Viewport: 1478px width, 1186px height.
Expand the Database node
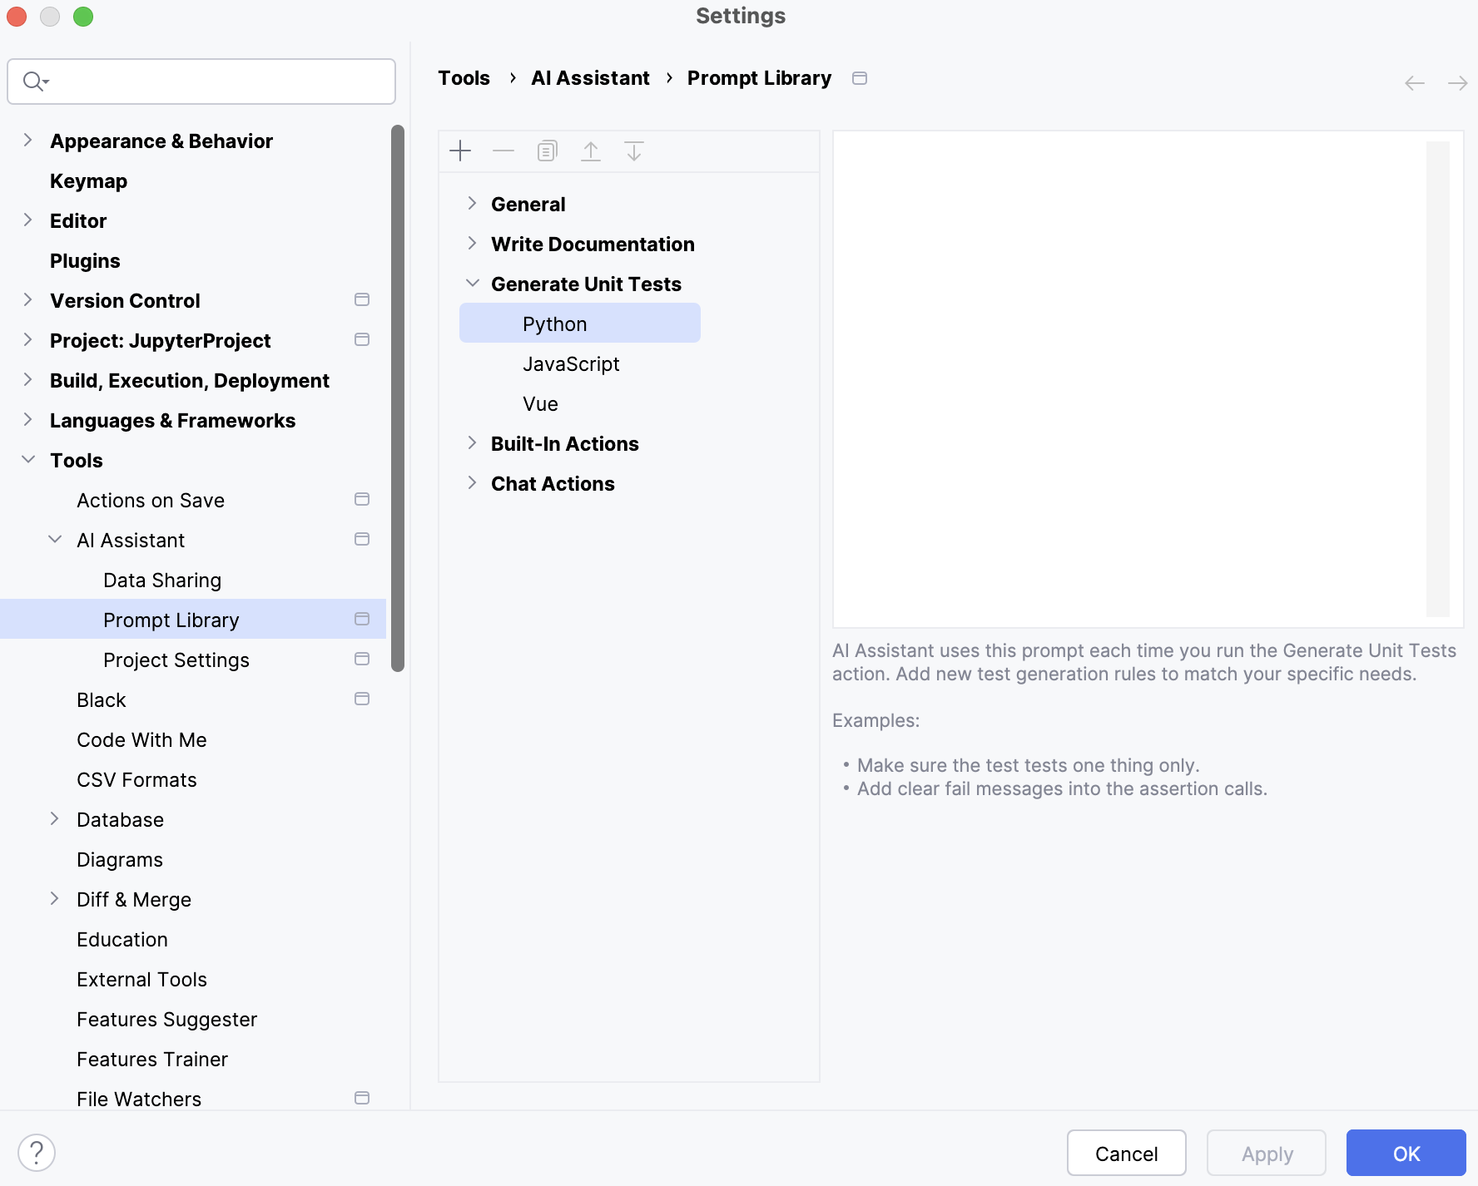[x=55, y=818]
